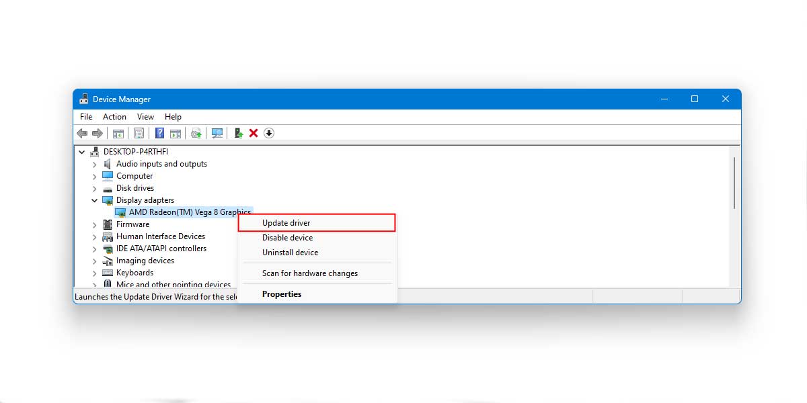Click the blue question mark Help icon
This screenshot has width=807, height=403.
pos(160,133)
